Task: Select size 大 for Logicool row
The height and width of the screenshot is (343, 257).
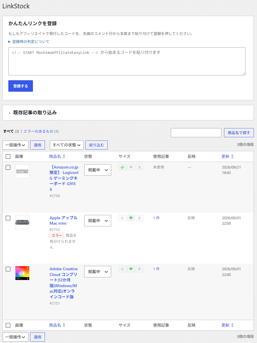Action: [x=139, y=167]
